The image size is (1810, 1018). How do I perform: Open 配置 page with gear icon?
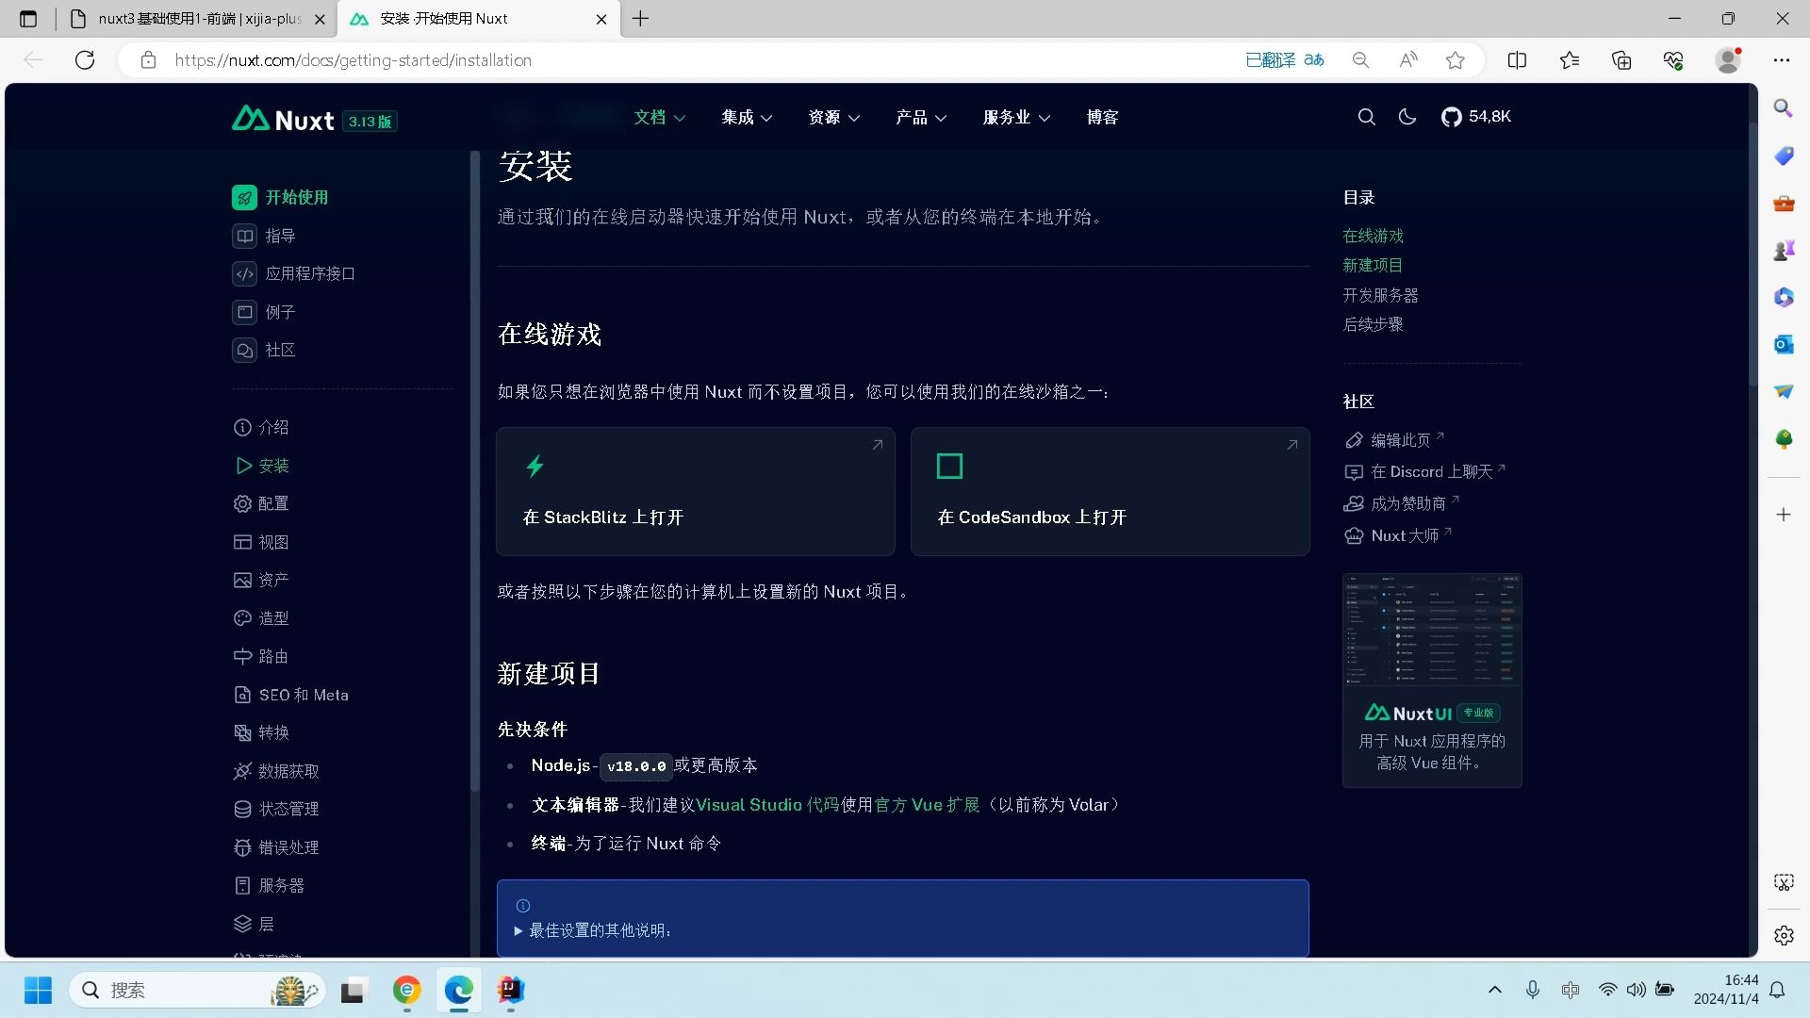point(261,503)
